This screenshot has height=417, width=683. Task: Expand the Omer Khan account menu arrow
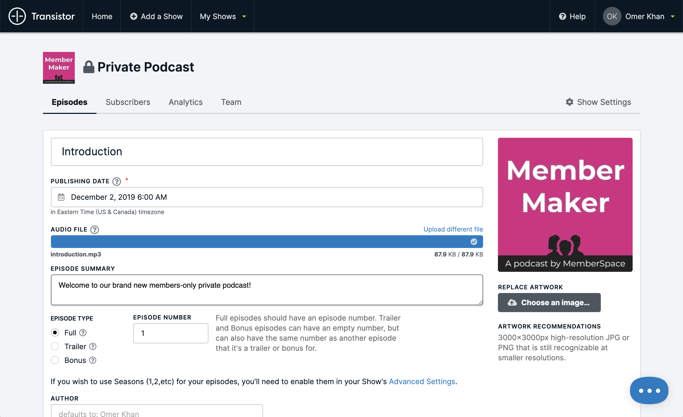pyautogui.click(x=672, y=17)
